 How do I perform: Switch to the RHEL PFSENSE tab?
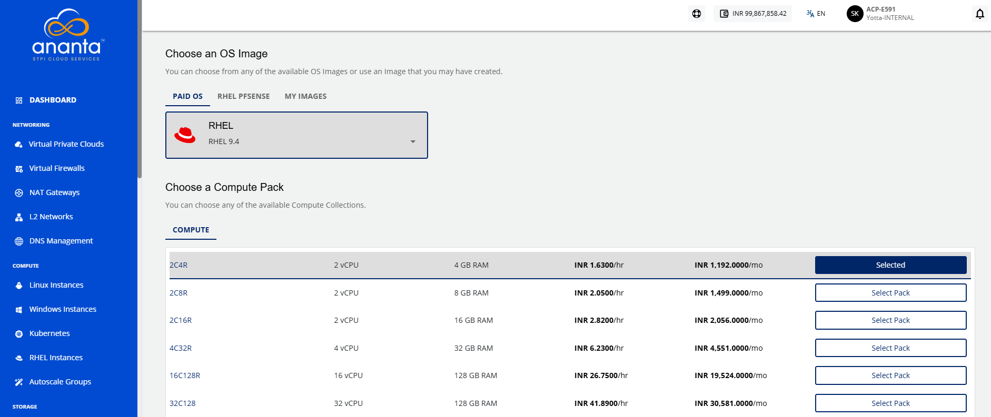(244, 97)
